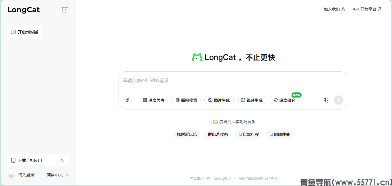The width and height of the screenshot is (392, 186).
Task: Open API 开放平台 link
Action: click(x=367, y=9)
